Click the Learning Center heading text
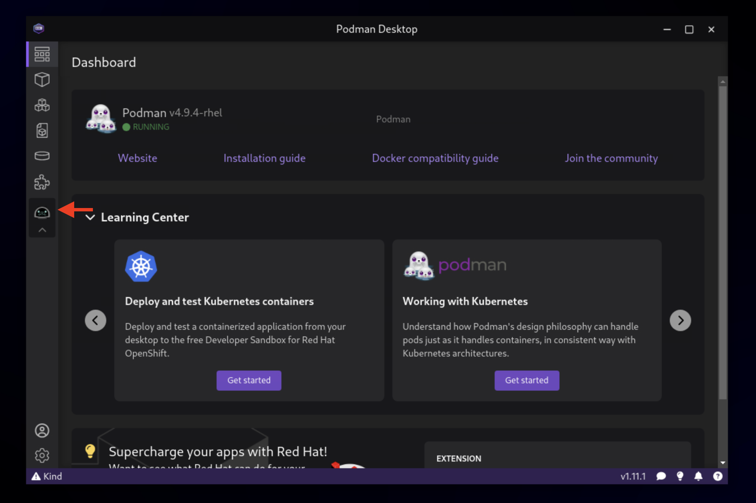The height and width of the screenshot is (503, 756). tap(145, 217)
